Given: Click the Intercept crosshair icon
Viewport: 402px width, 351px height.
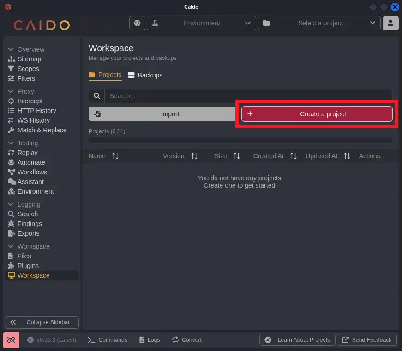Looking at the screenshot, I should (12, 101).
